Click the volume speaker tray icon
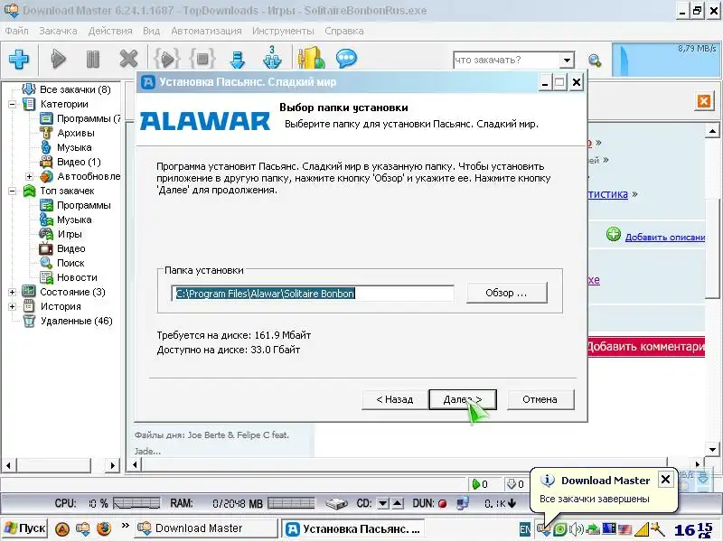 point(577,529)
